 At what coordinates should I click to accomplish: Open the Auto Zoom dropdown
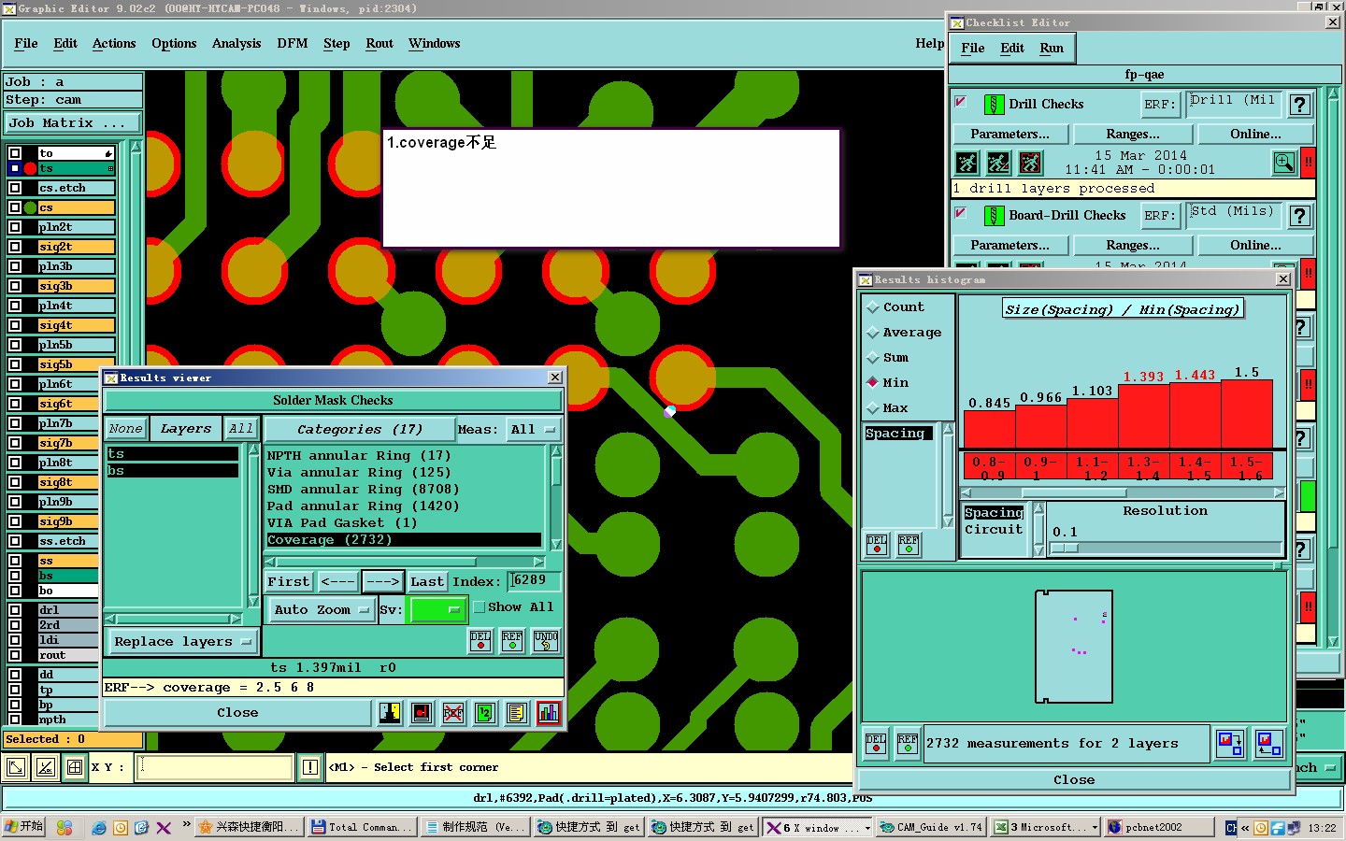[x=322, y=610]
